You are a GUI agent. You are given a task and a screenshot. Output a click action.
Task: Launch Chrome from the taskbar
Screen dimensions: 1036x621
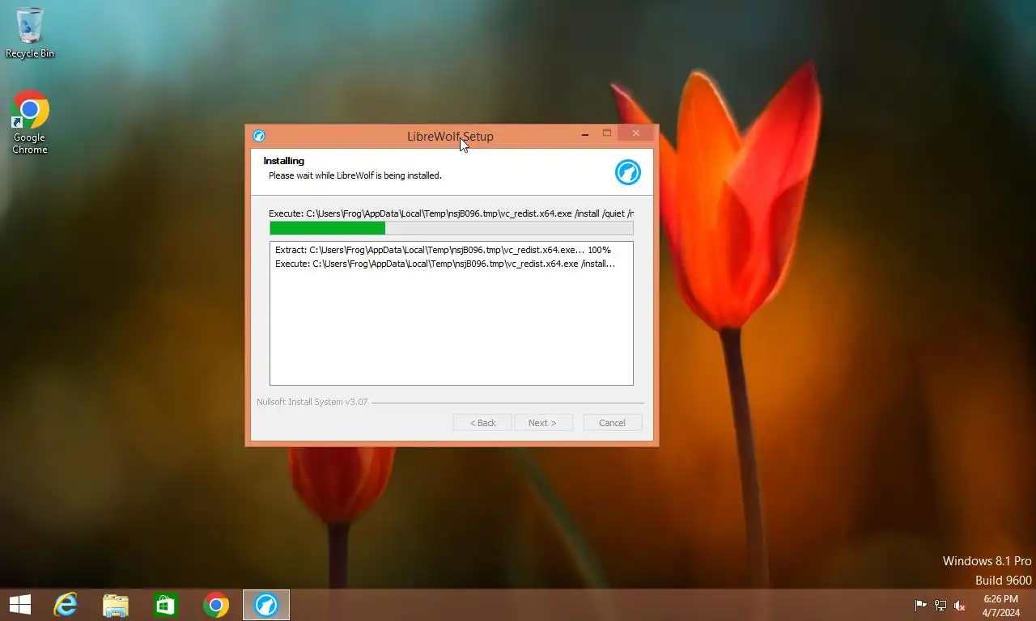coord(216,605)
